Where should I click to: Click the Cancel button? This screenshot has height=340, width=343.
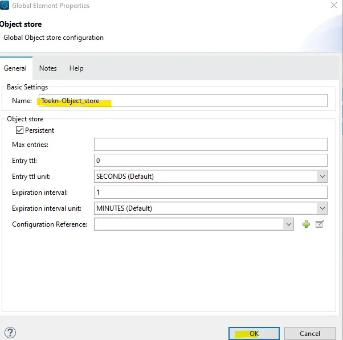tap(310, 333)
